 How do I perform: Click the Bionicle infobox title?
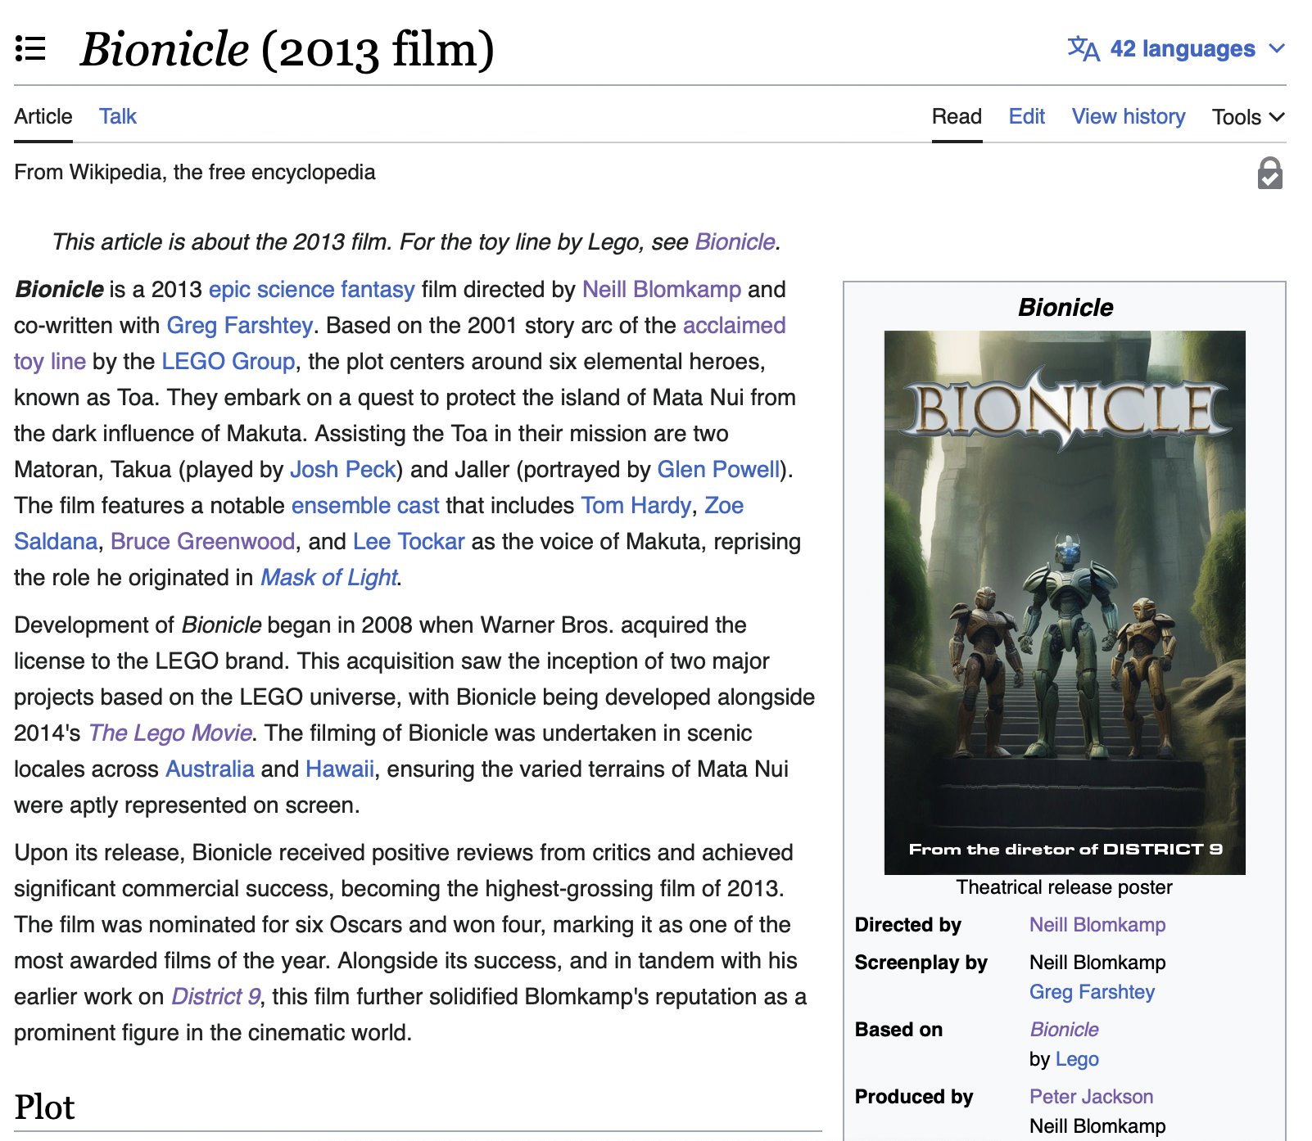click(x=1065, y=308)
